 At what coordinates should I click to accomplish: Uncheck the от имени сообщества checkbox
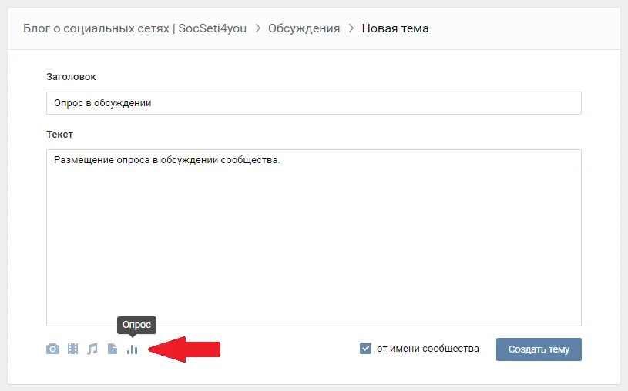(365, 348)
